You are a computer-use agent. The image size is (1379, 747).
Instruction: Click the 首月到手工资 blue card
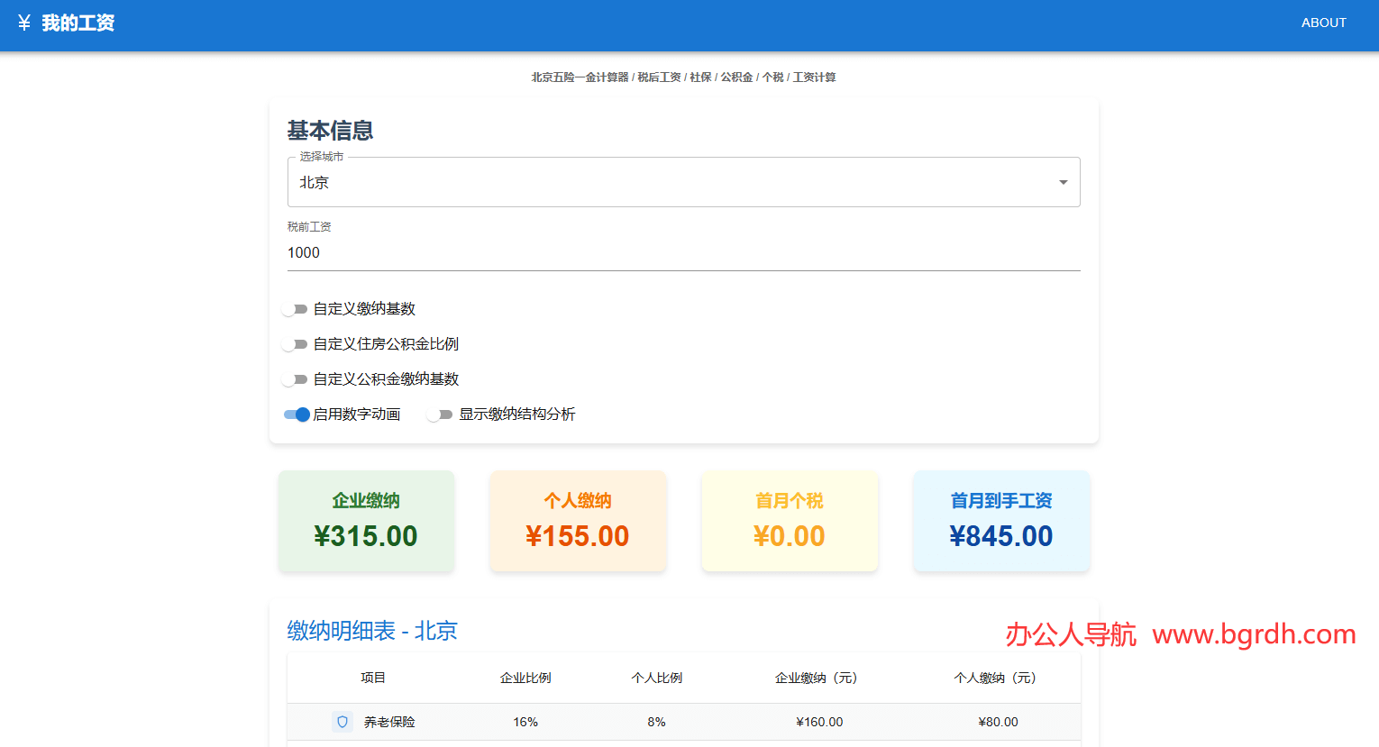pyautogui.click(x=1001, y=521)
